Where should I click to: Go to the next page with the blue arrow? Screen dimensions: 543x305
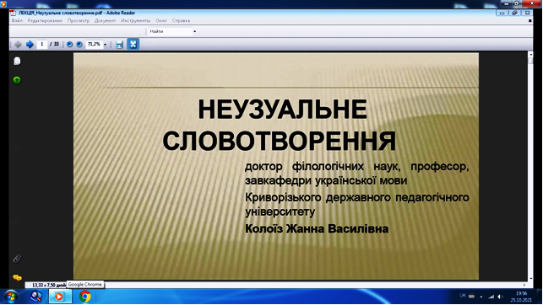(x=30, y=44)
